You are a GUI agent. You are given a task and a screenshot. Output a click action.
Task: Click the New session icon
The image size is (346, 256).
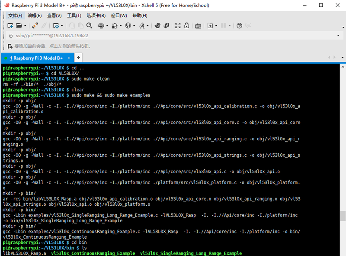[x=10, y=26]
